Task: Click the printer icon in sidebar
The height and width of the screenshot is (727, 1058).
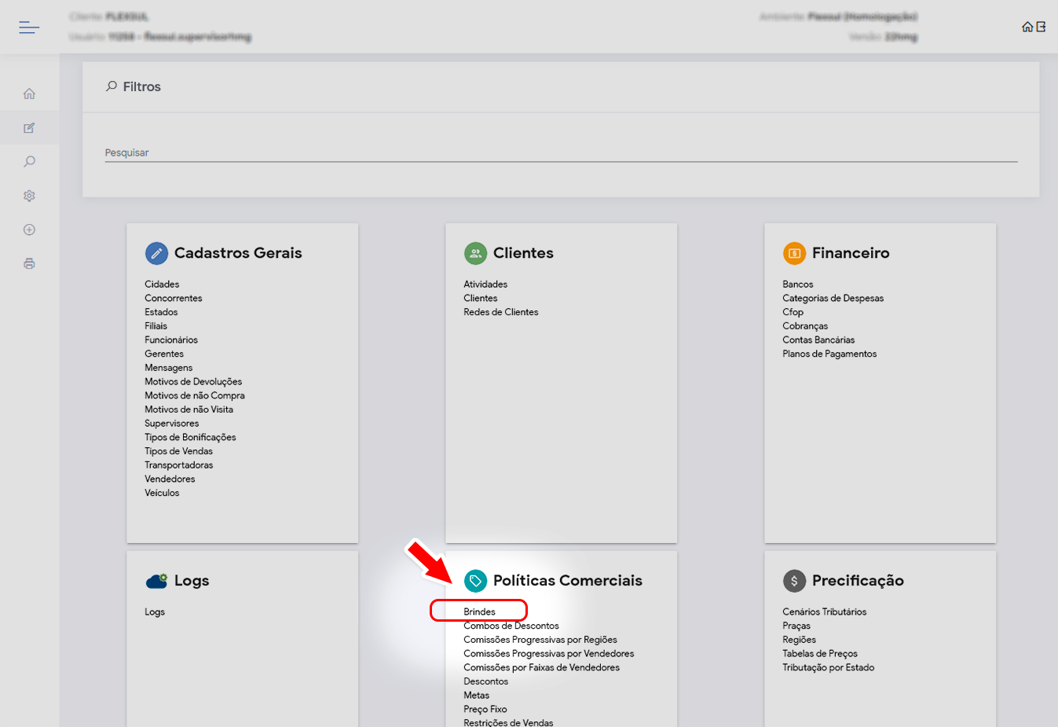Action: click(29, 263)
